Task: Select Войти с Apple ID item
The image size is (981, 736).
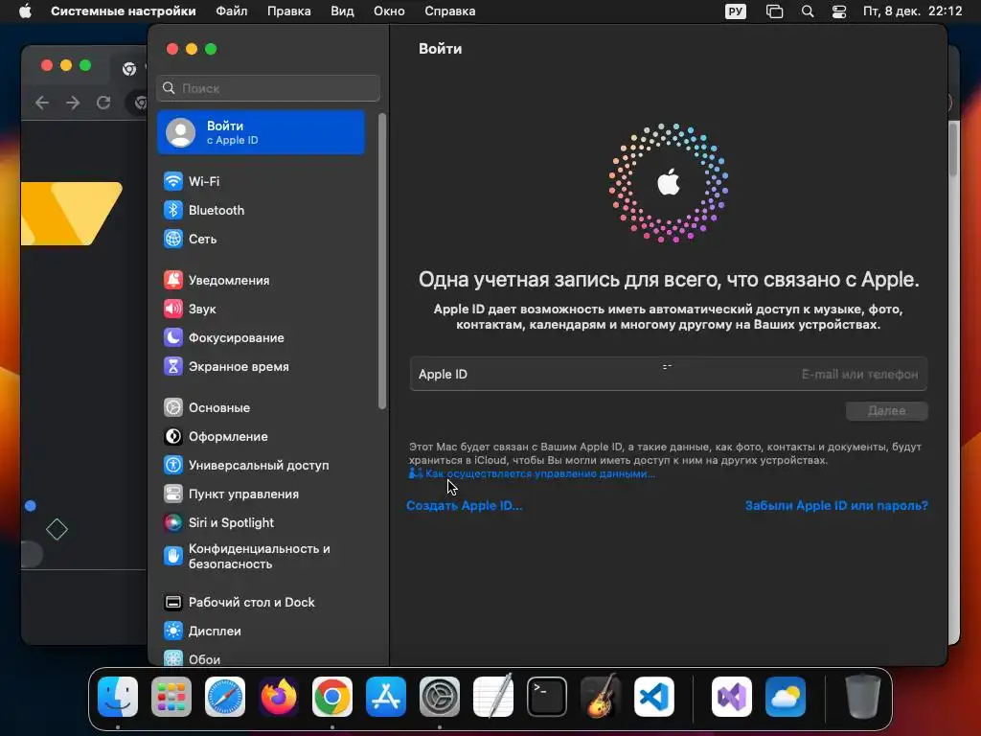Action: [261, 132]
